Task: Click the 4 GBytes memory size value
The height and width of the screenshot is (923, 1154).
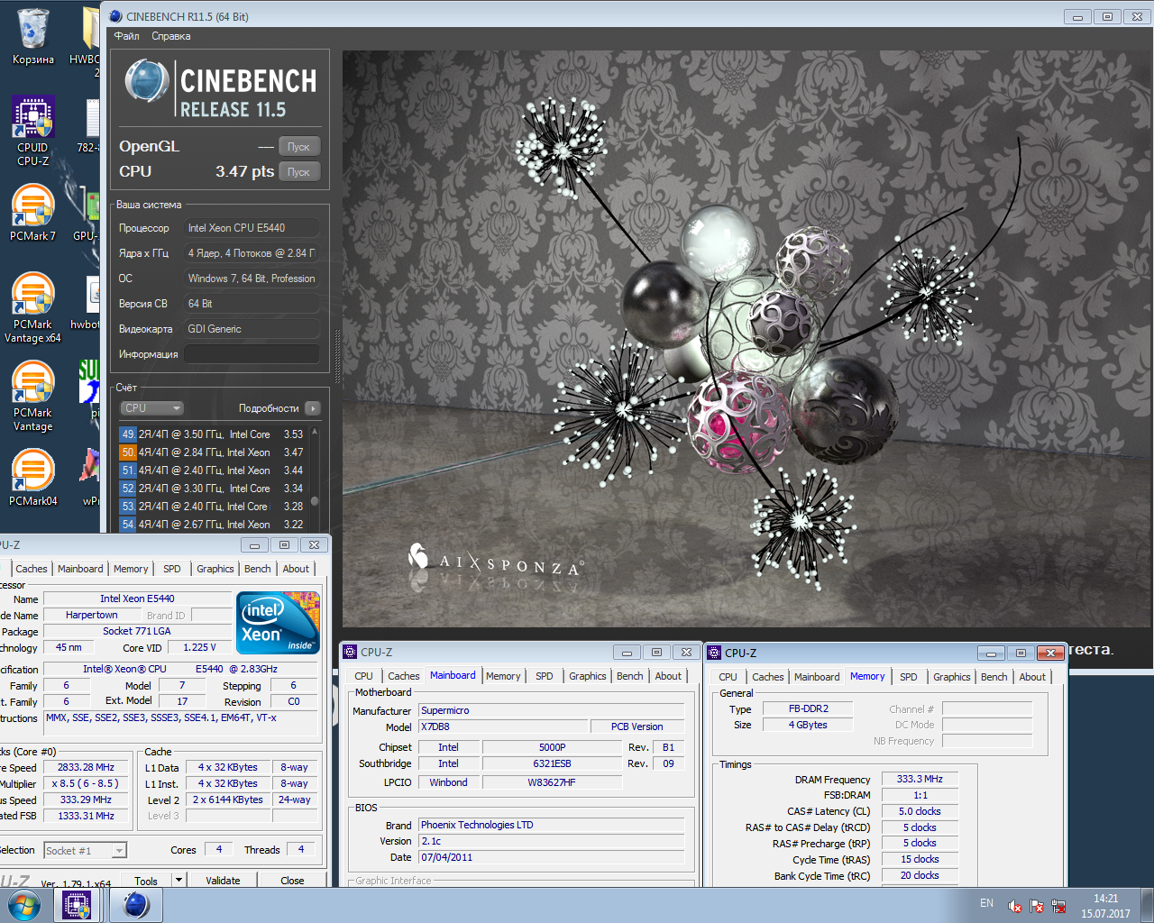Action: (808, 725)
